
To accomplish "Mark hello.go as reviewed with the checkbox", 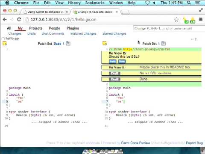I will point(3,38).
